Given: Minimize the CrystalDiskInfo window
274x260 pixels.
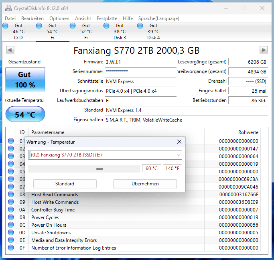Looking at the screenshot, I should coord(226,8).
